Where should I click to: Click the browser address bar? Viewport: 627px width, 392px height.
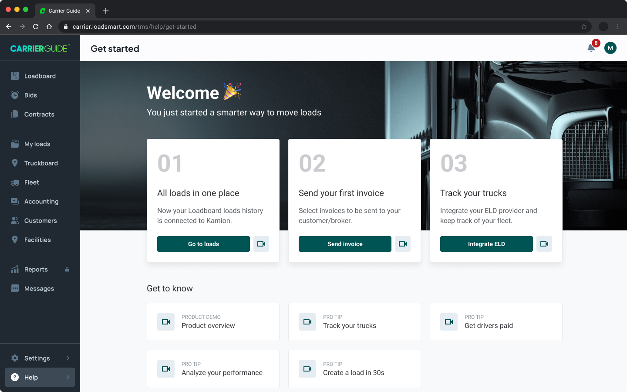coord(324,27)
